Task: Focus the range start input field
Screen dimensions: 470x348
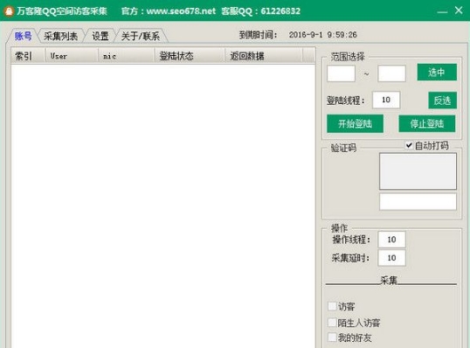Action: click(x=341, y=73)
